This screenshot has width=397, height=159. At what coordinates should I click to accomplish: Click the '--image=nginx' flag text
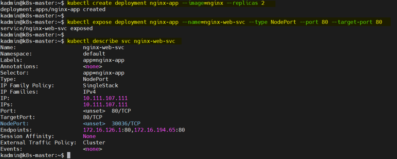click(202, 3)
